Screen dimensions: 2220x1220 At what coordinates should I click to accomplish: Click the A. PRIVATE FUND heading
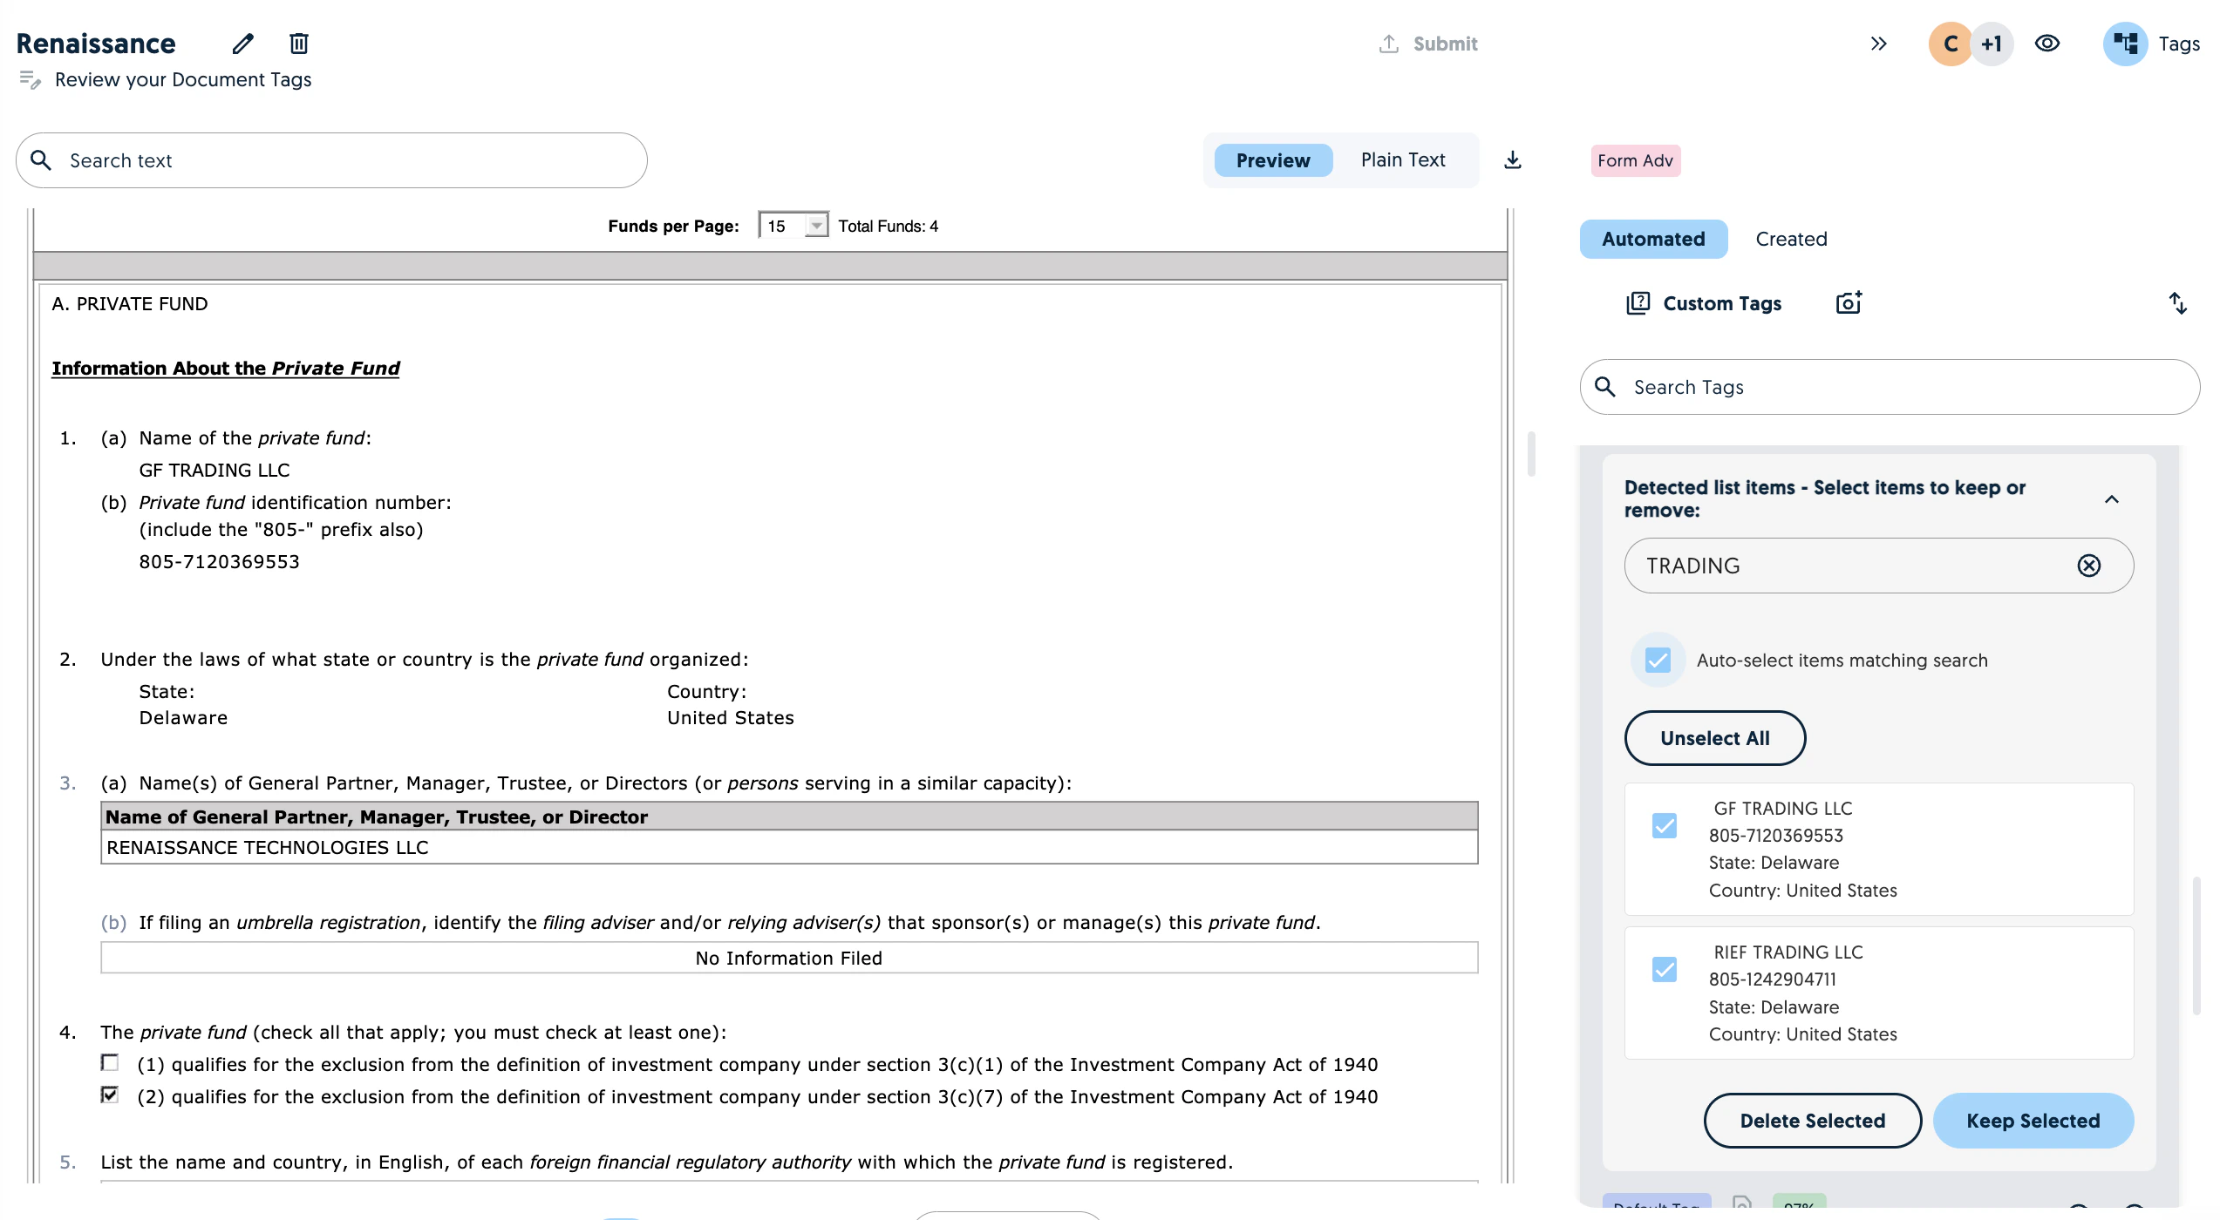pyautogui.click(x=130, y=303)
